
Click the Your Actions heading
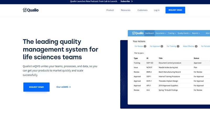(139, 41)
